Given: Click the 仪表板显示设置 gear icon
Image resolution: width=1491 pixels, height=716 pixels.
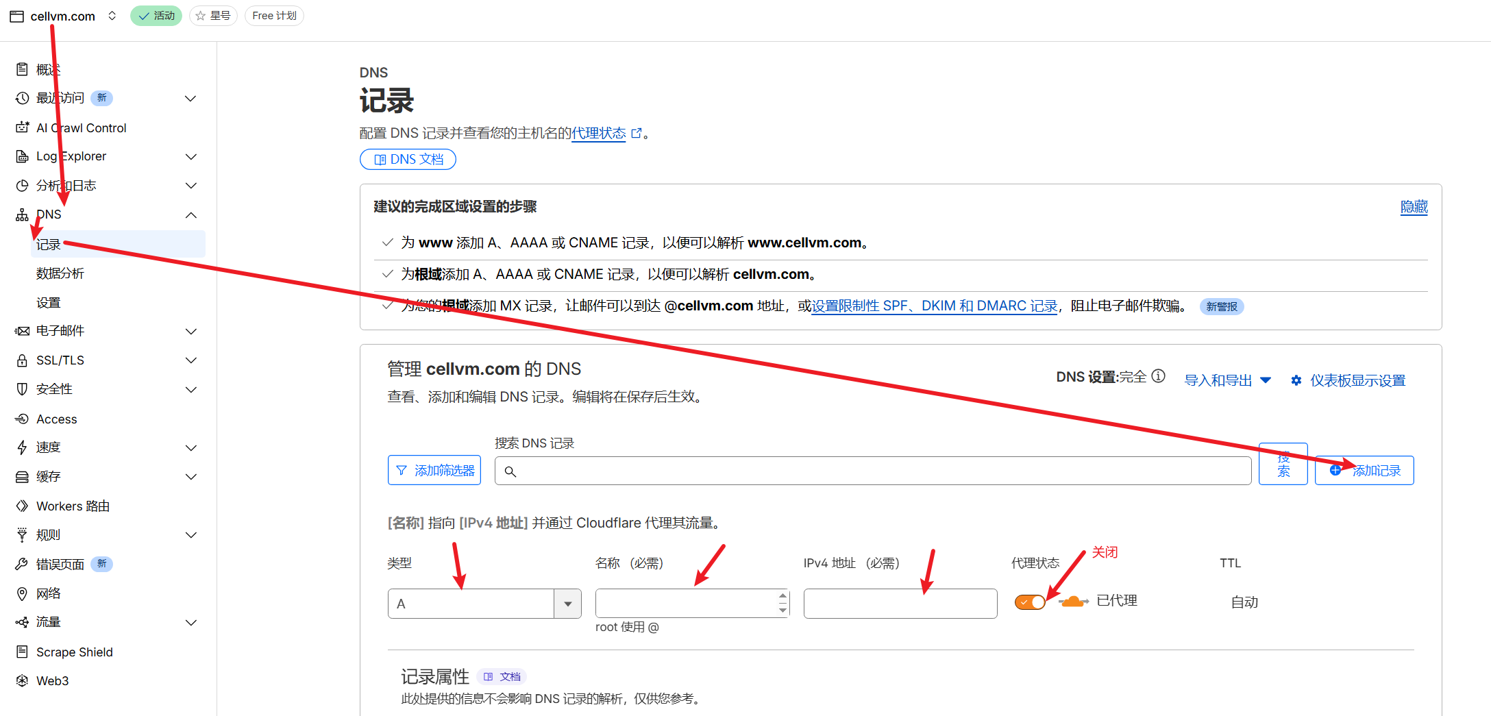Looking at the screenshot, I should click(x=1296, y=380).
